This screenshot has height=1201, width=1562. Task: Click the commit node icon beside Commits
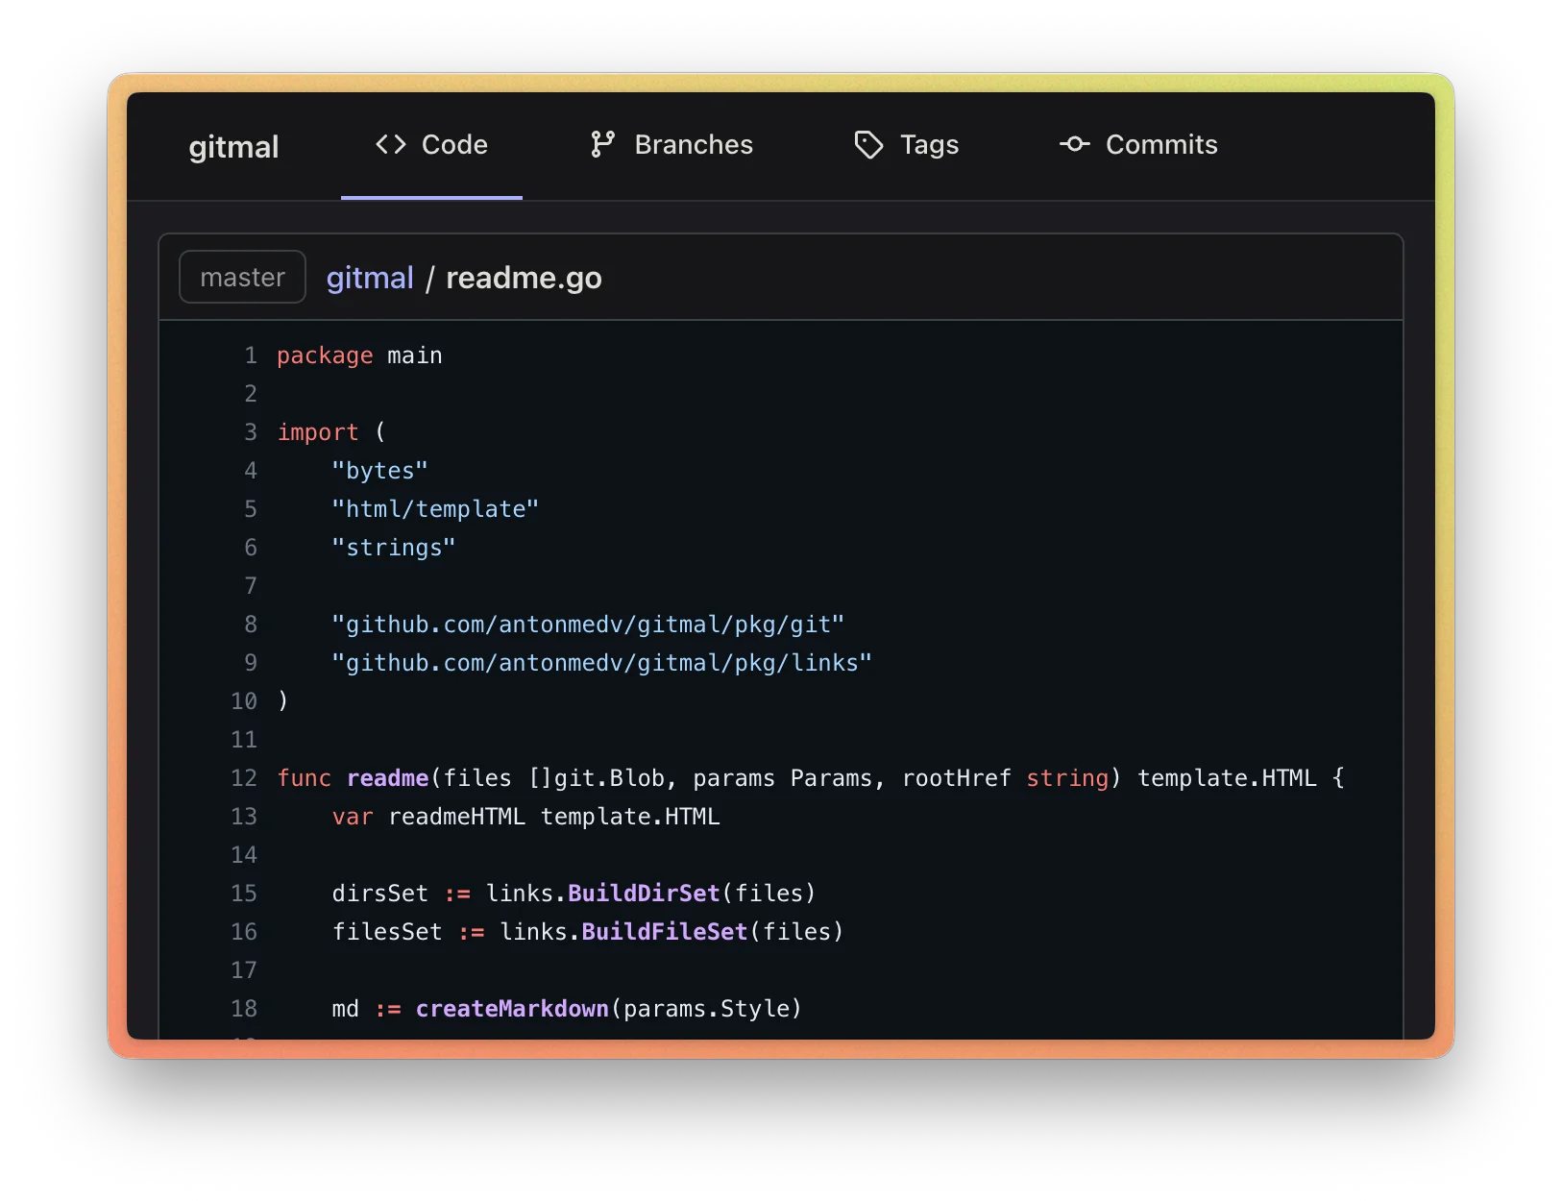point(1075,144)
